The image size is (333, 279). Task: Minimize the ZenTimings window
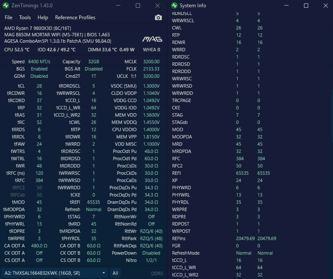(118, 6)
